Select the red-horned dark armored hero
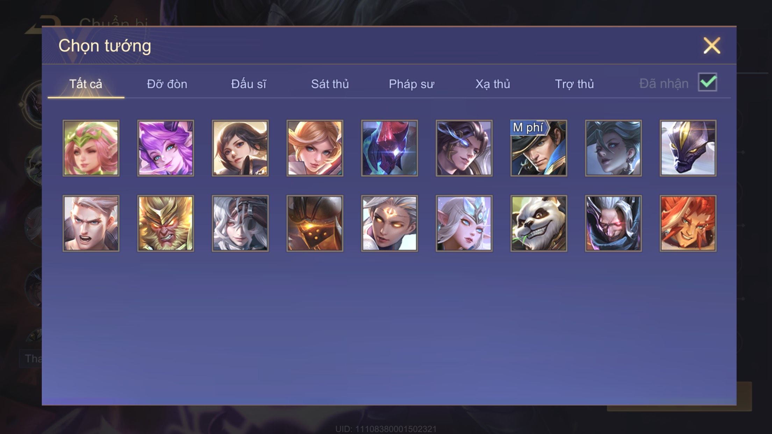The width and height of the screenshot is (772, 434). (389, 148)
